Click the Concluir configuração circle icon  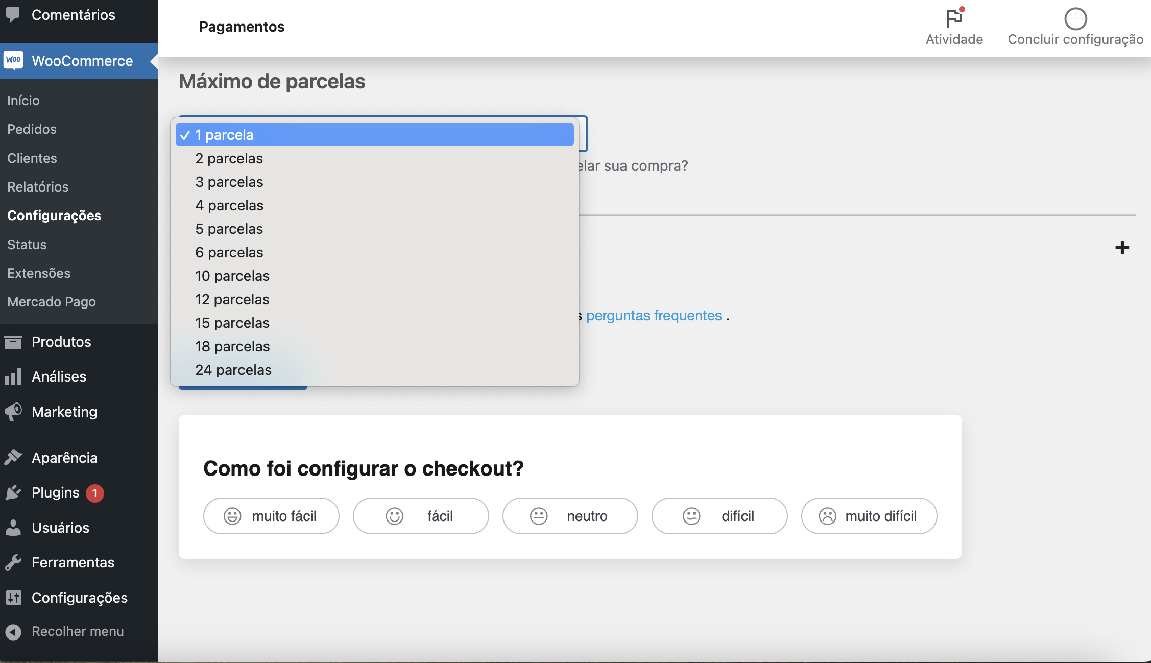coord(1075,19)
